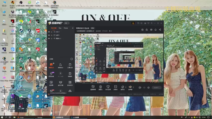Expand the speaker options arrow

[133, 87]
